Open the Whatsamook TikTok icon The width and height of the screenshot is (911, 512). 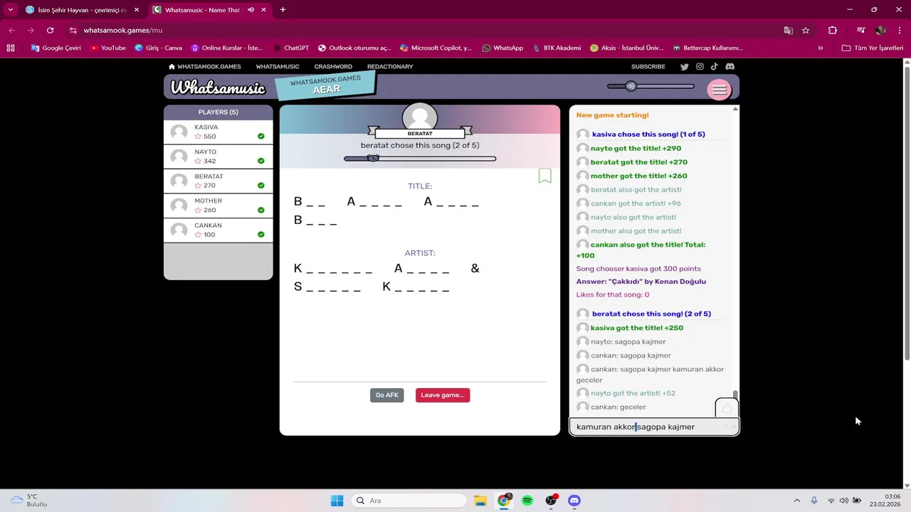point(714,67)
